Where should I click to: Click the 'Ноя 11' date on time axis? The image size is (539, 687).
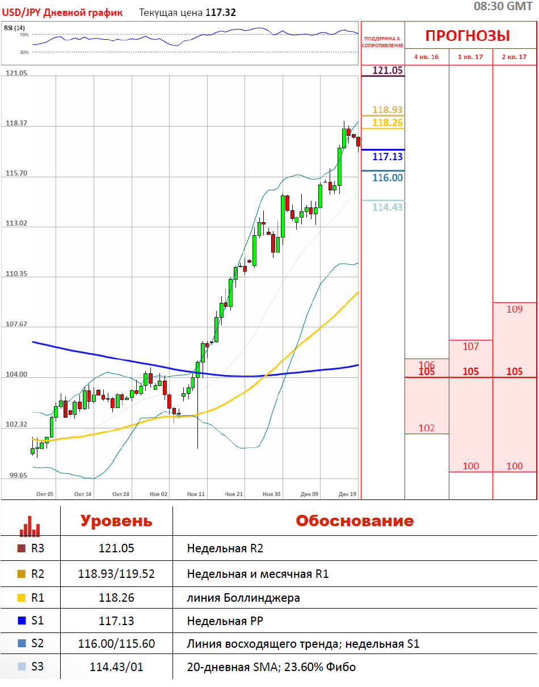click(x=196, y=494)
